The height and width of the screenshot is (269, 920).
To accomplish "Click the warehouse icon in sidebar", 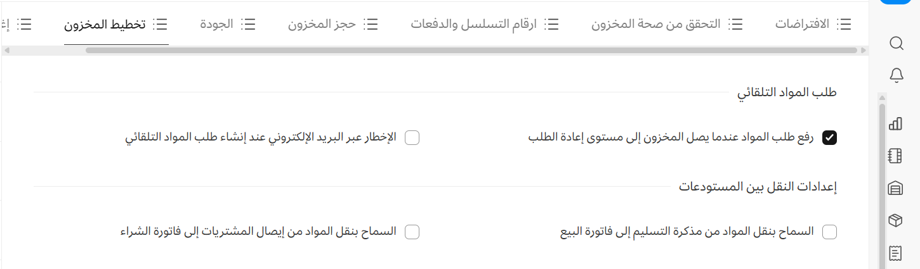I will 895,188.
